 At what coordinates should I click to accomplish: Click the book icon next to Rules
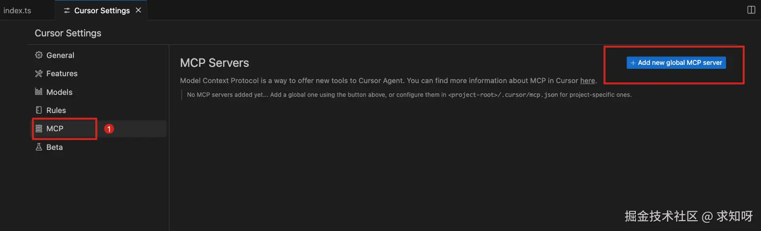39,110
